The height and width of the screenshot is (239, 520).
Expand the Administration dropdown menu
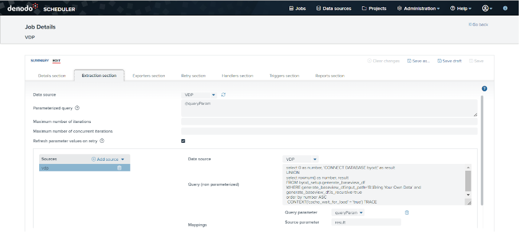click(419, 9)
